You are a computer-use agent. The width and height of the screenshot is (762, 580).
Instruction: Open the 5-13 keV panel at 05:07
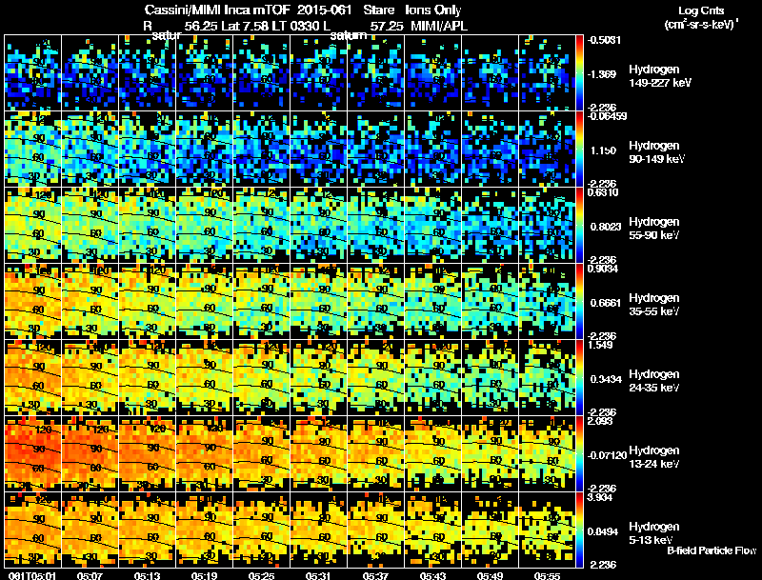coord(90,530)
